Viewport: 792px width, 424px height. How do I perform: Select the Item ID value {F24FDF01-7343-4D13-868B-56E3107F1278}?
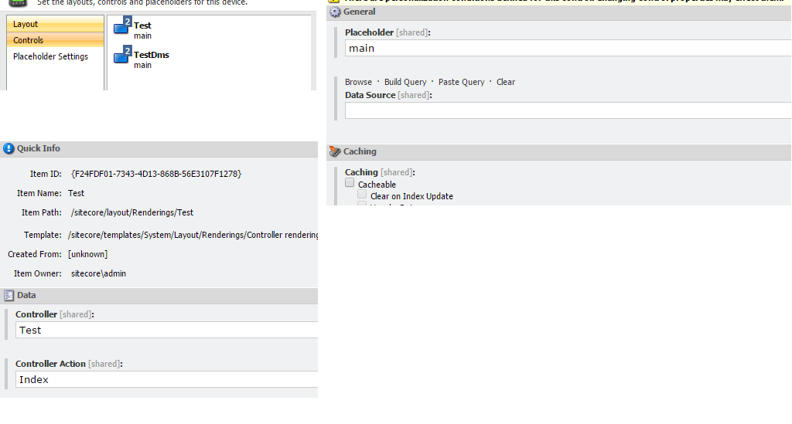click(156, 174)
